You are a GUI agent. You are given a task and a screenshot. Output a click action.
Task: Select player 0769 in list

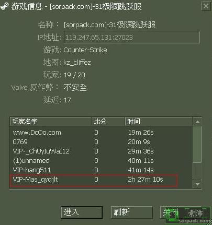pos(101,142)
